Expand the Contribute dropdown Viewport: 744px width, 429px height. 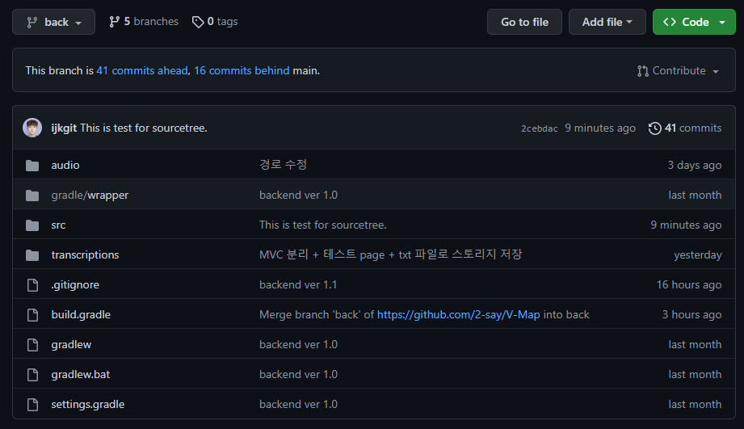(678, 71)
